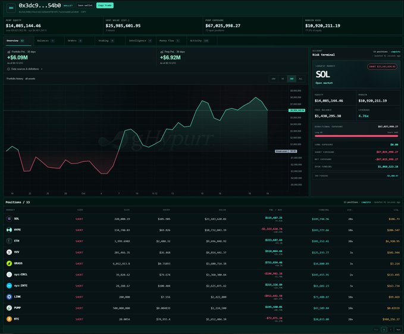Open the Intelligence tab
Viewport: 404px width, 334px height.
pos(140,40)
